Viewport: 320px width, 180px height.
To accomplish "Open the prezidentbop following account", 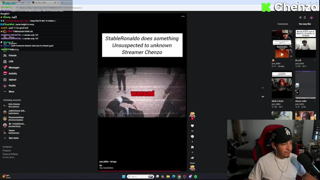I will 14,125.
